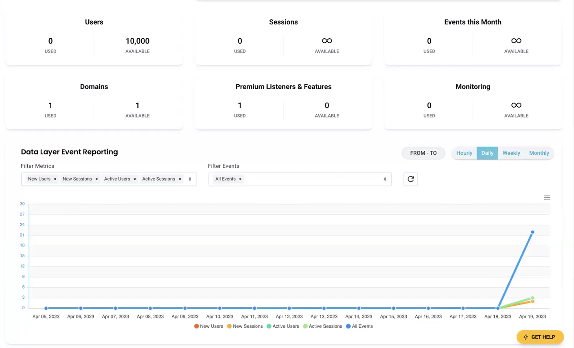The height and width of the screenshot is (348, 574).
Task: Click the Filter Events input area
Action: [x=300, y=179]
